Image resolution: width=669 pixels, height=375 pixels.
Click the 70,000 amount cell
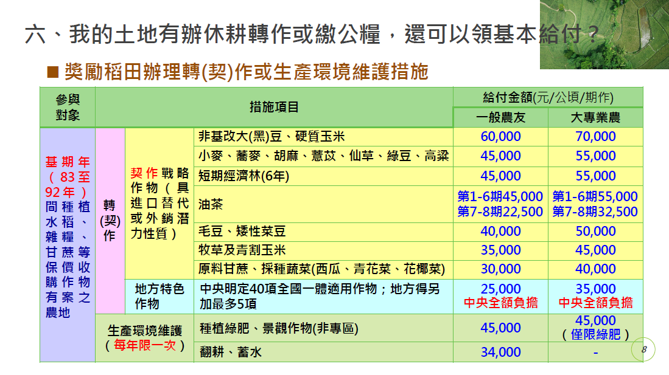(x=595, y=137)
